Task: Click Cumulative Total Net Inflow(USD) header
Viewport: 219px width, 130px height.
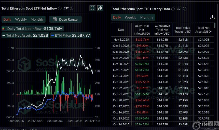Action: click(162, 30)
